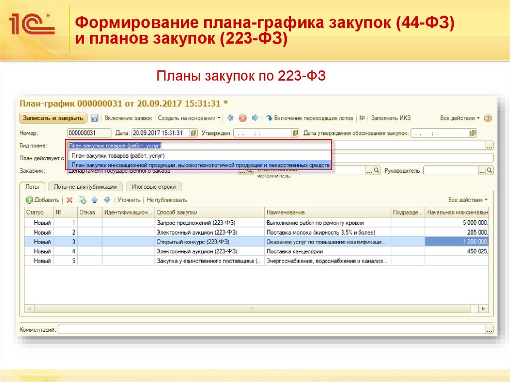Click the Уточнить button

128,199
